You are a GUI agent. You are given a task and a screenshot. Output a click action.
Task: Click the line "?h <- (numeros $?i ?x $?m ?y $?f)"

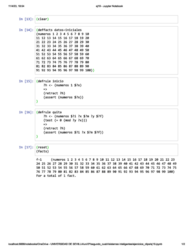tap(73, 116)
